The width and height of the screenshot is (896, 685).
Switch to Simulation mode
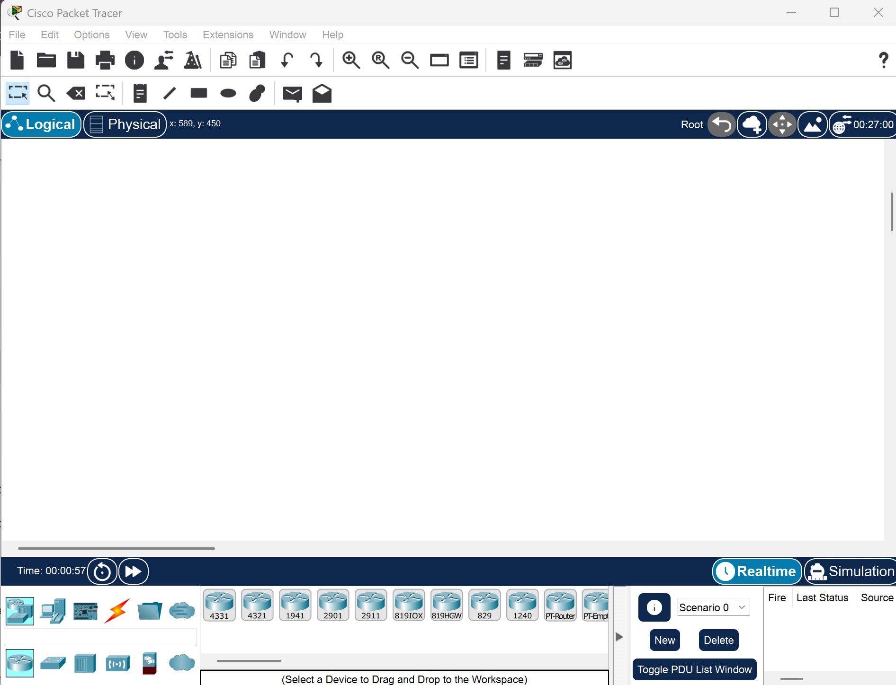(851, 571)
